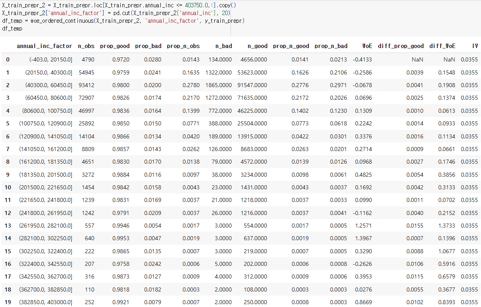
Task: Click the df_temp line in code
Action: pyautogui.click(x=12, y=29)
